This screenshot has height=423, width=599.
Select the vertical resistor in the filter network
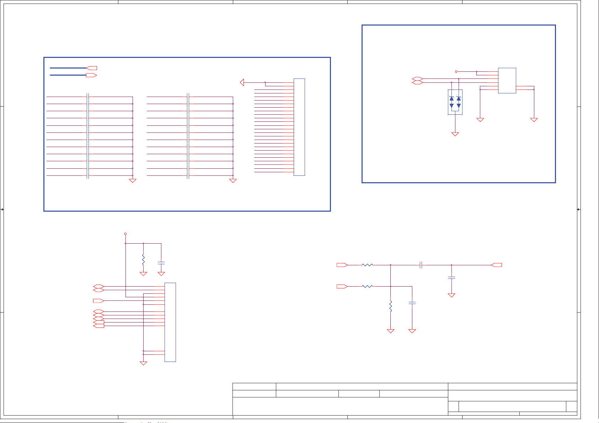(391, 306)
